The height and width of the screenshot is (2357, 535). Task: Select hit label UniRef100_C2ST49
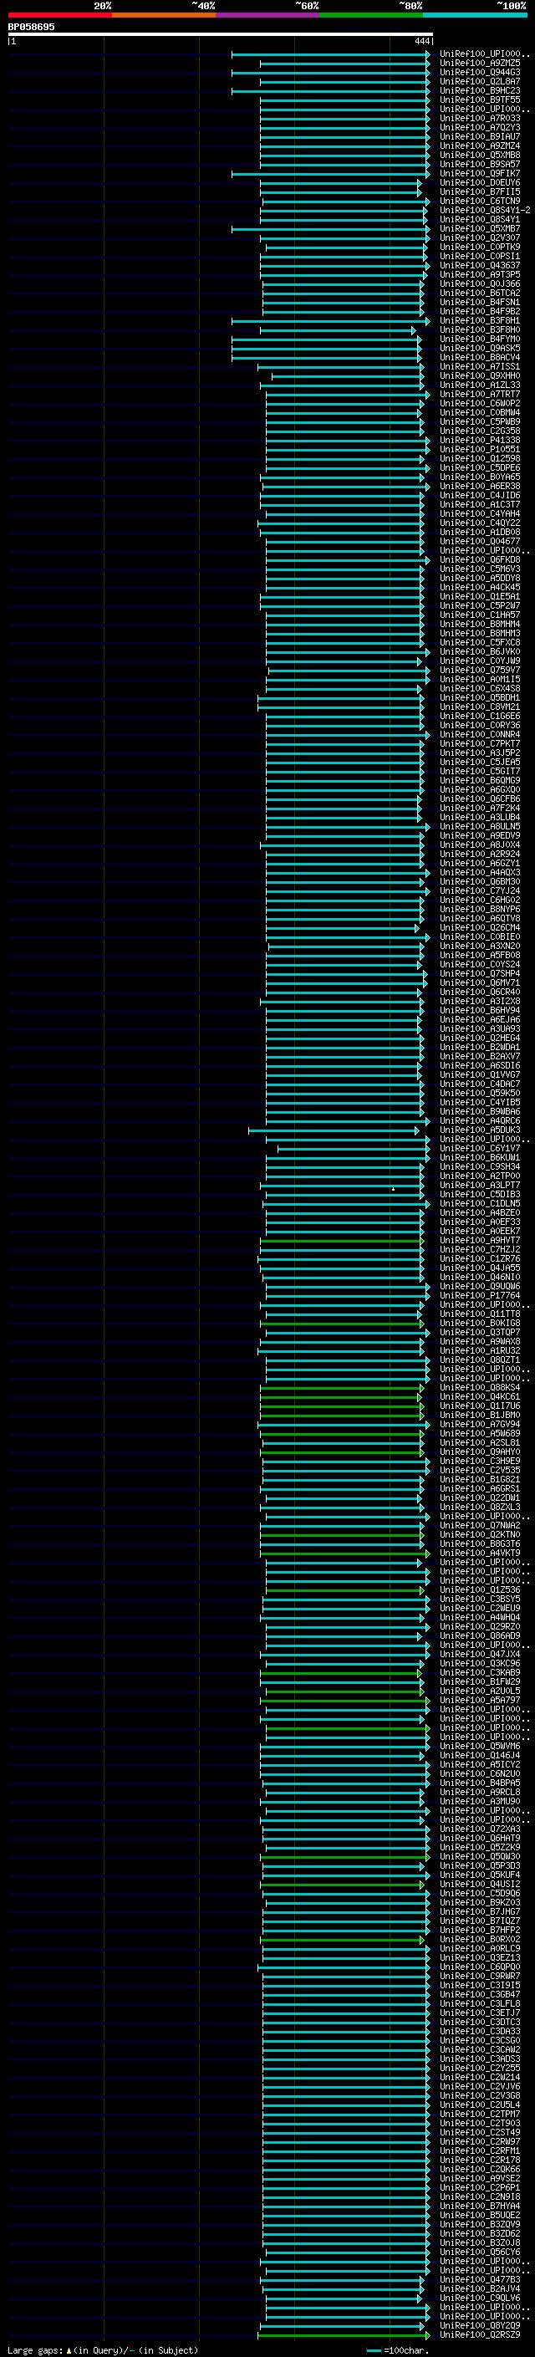coord(480,2133)
